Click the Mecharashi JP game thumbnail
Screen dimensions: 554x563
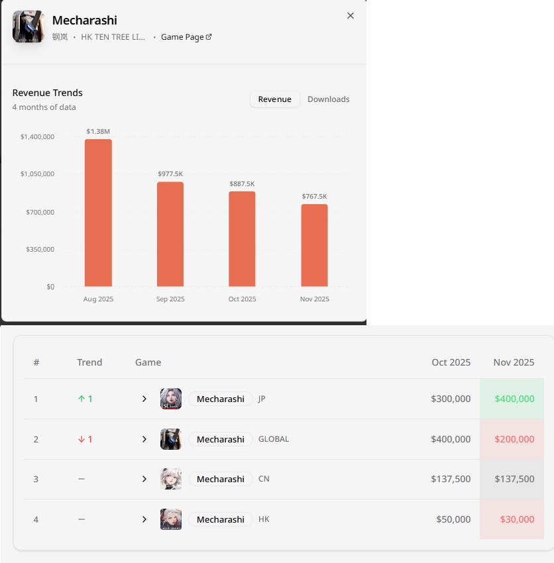pos(171,399)
